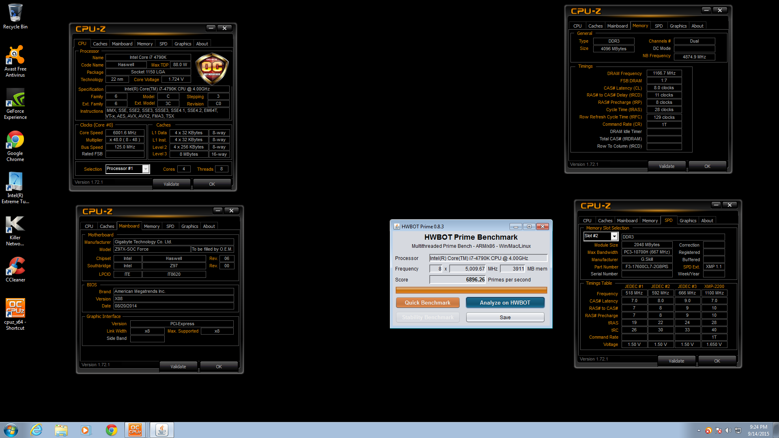Click Validate in the CPU window
Viewport: 779px width, 438px height.
(x=171, y=184)
